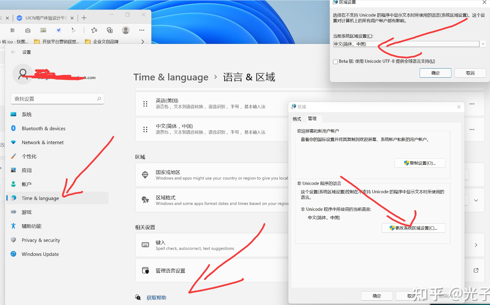Open Edge favorites with the star icon
Screen dimensions: 490x305
point(94,30)
